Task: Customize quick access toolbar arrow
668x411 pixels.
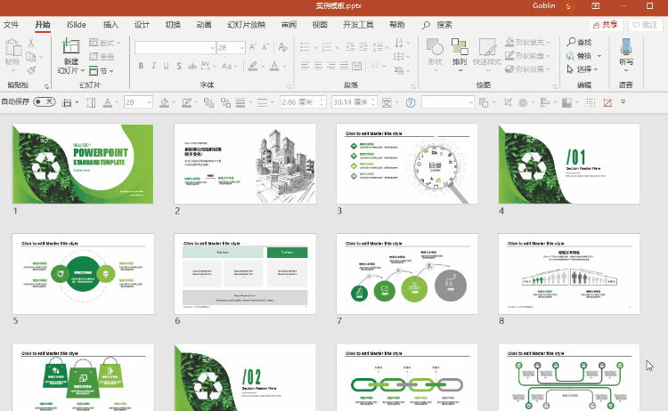Action: (x=623, y=101)
